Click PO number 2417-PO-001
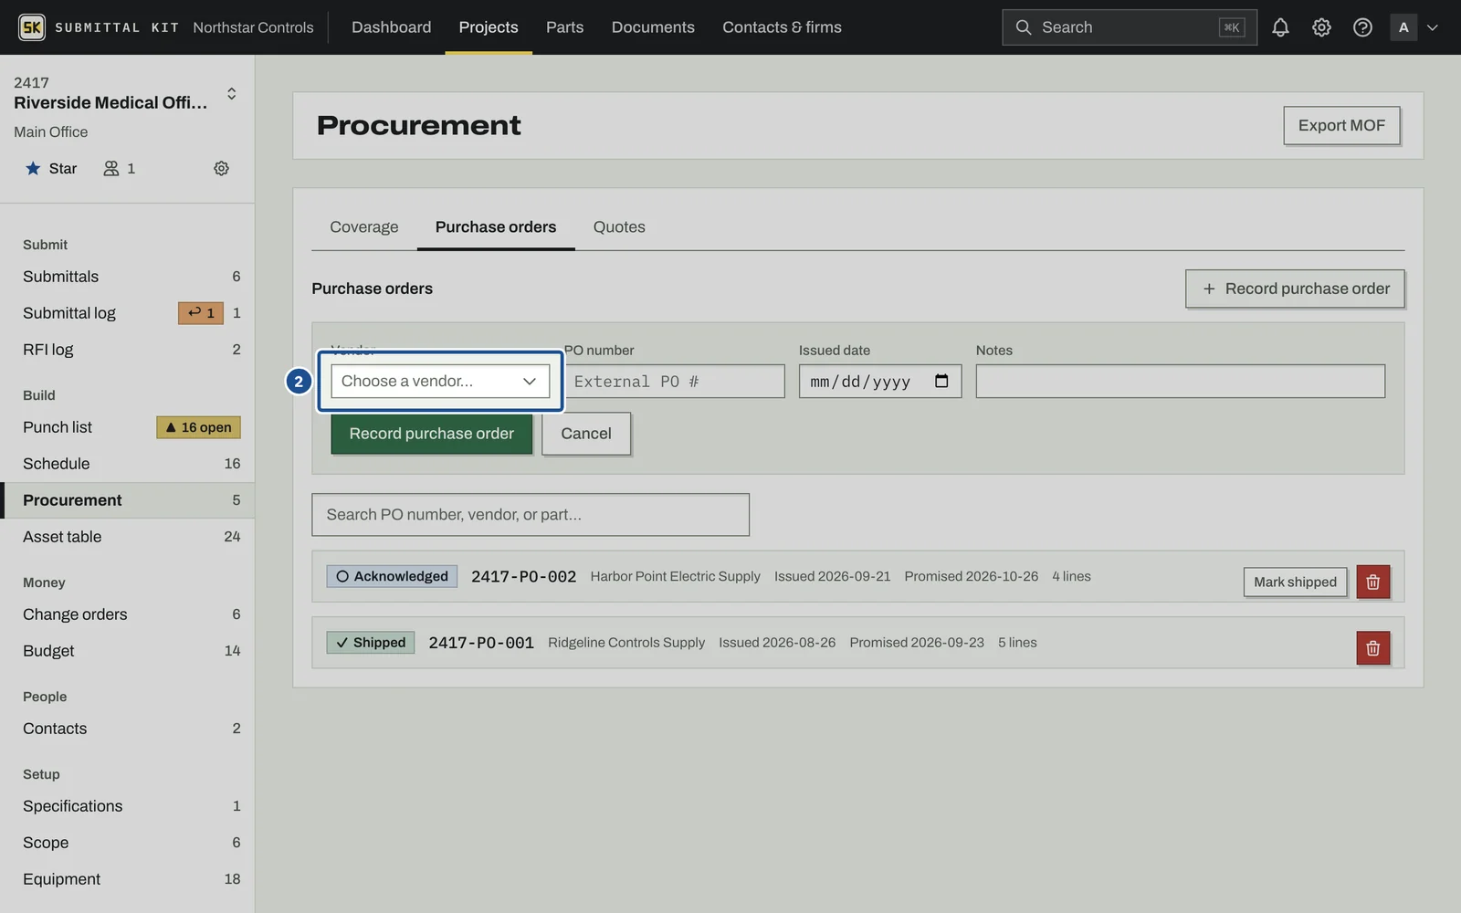This screenshot has width=1461, height=913. pyautogui.click(x=481, y=643)
